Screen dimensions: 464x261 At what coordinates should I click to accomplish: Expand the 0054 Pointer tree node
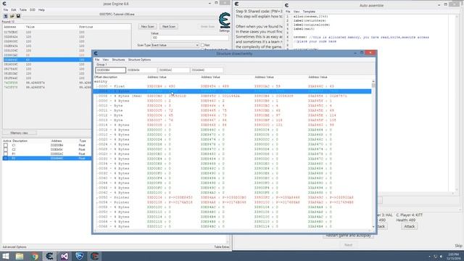pyautogui.click(x=96, y=202)
